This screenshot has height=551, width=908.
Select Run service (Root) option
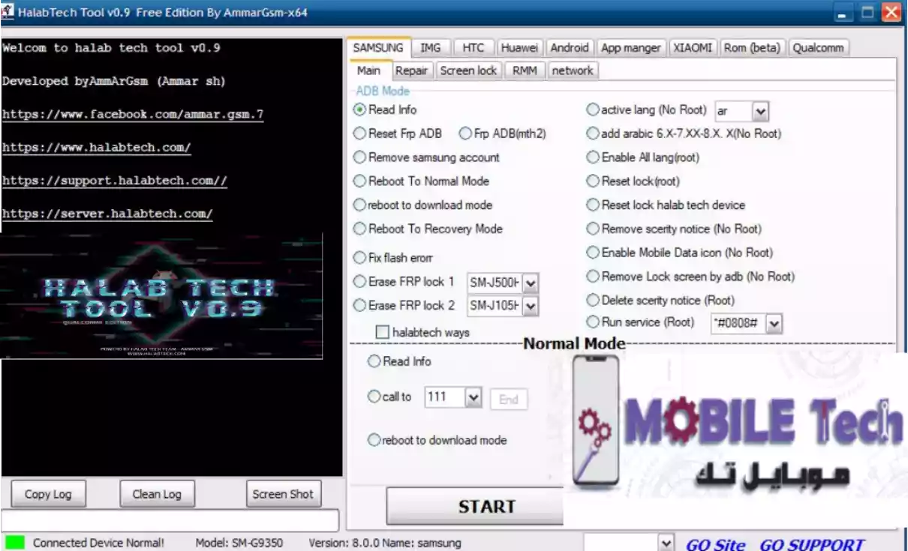point(641,322)
